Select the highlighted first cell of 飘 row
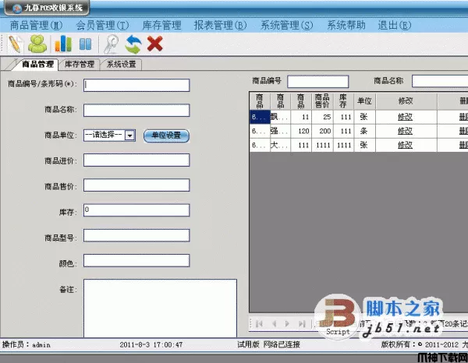The image size is (468, 363). 260,117
